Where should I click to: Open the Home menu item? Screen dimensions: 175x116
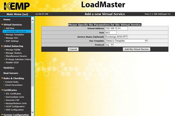click(7, 19)
